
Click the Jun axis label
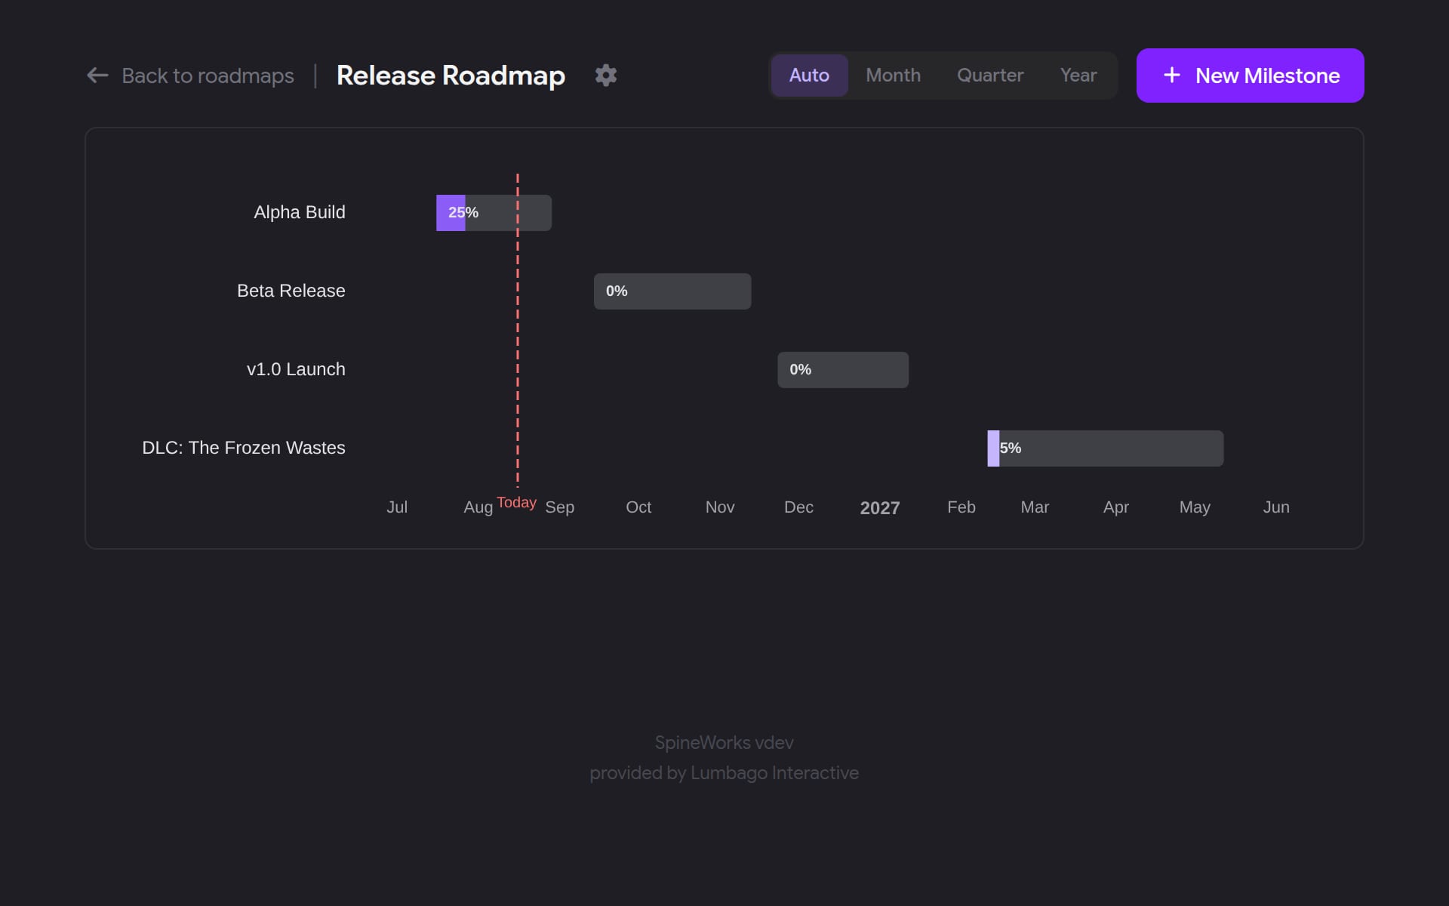[x=1276, y=507]
